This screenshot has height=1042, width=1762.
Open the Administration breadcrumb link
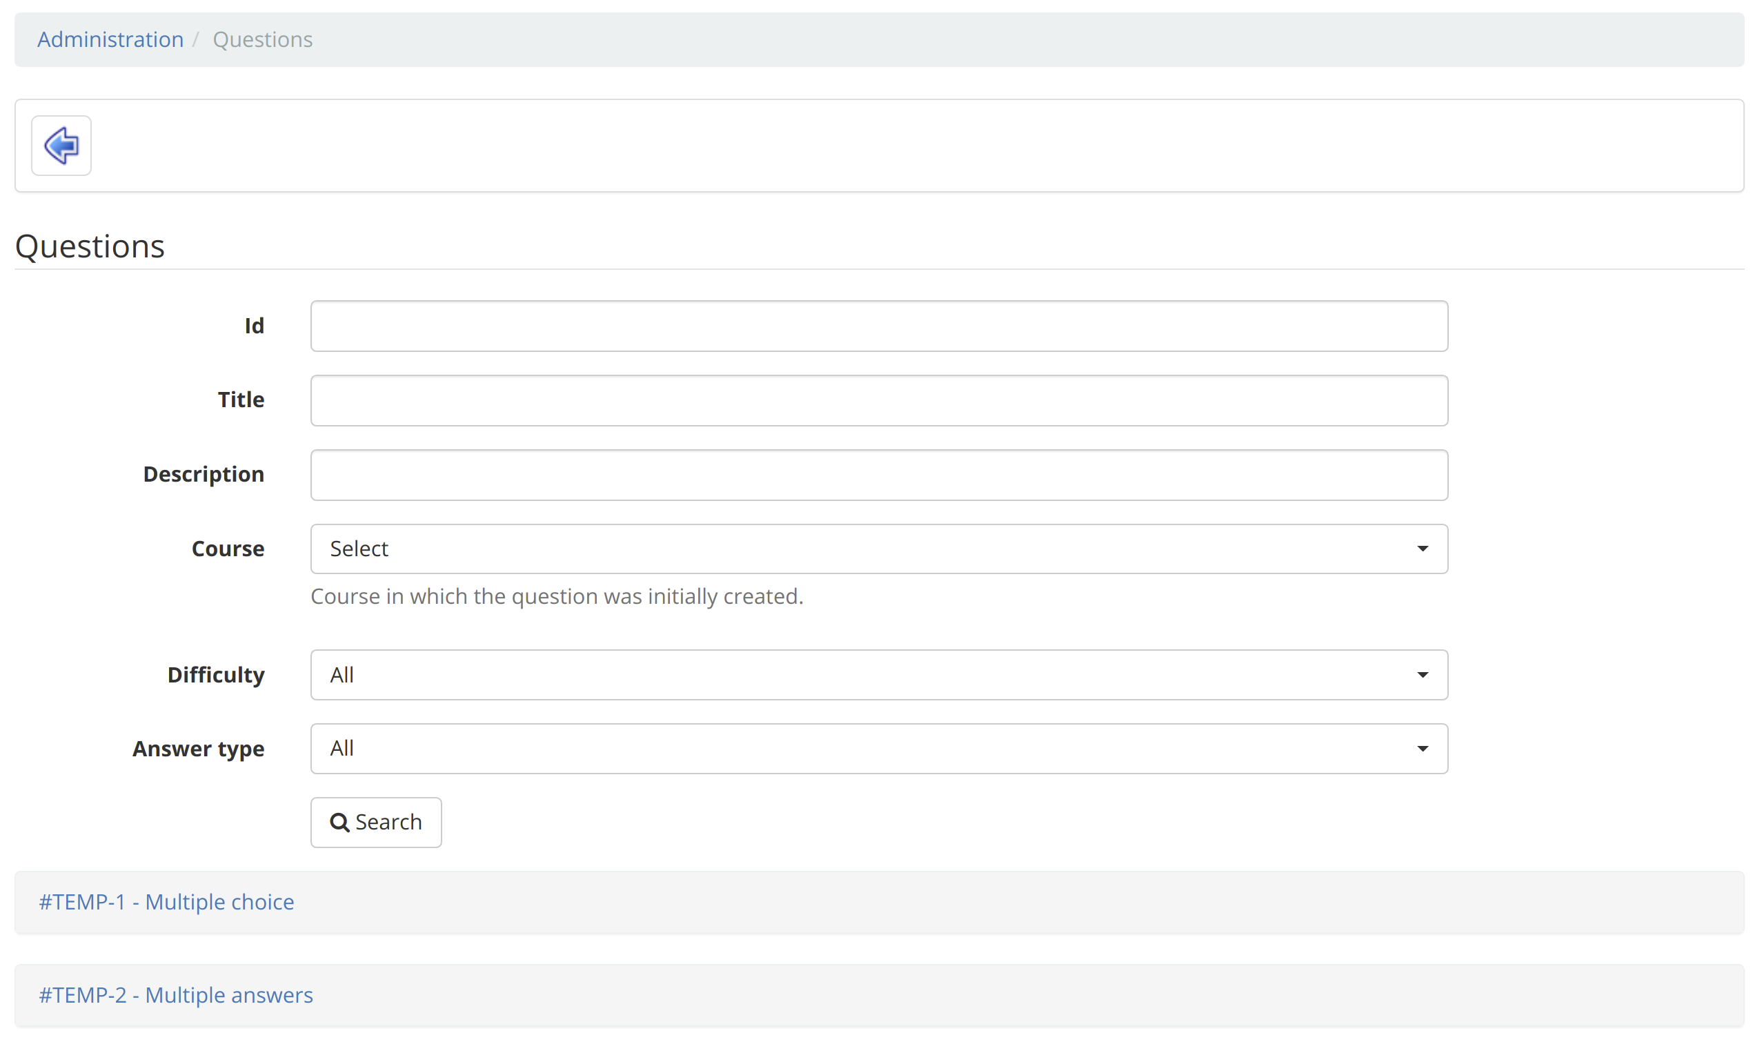coord(110,39)
